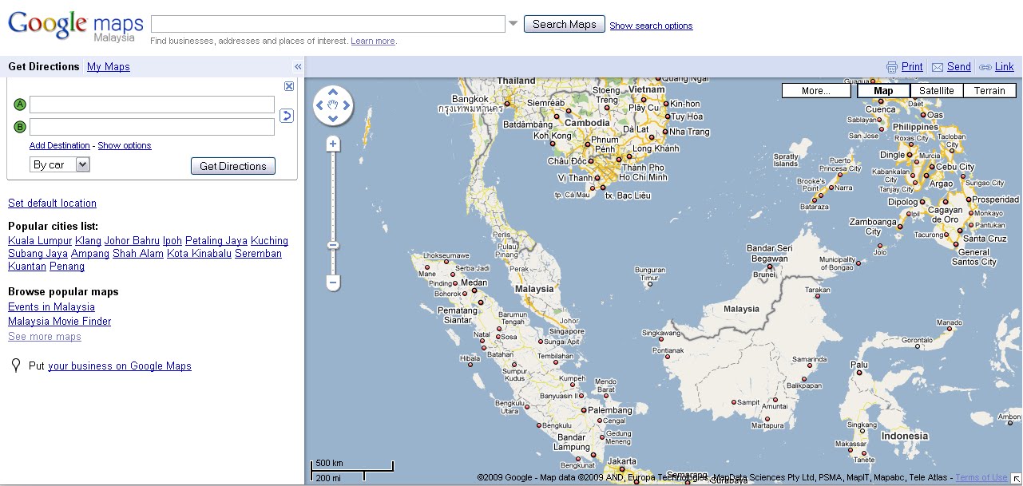Click the hand icon in the pan control
Image resolution: width=1023 pixels, height=486 pixels.
point(333,105)
